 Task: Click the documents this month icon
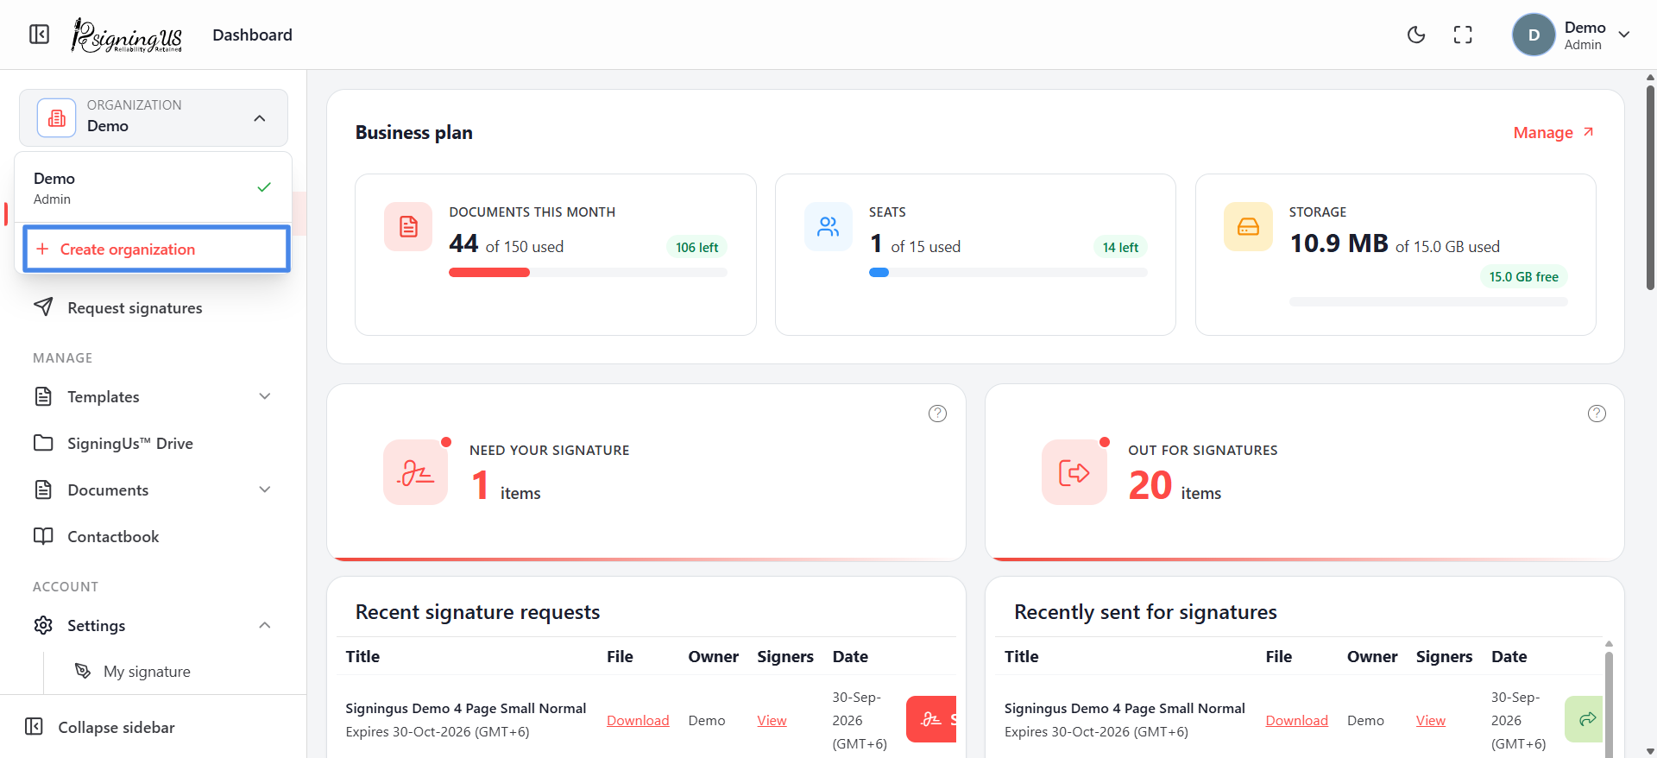click(x=408, y=226)
